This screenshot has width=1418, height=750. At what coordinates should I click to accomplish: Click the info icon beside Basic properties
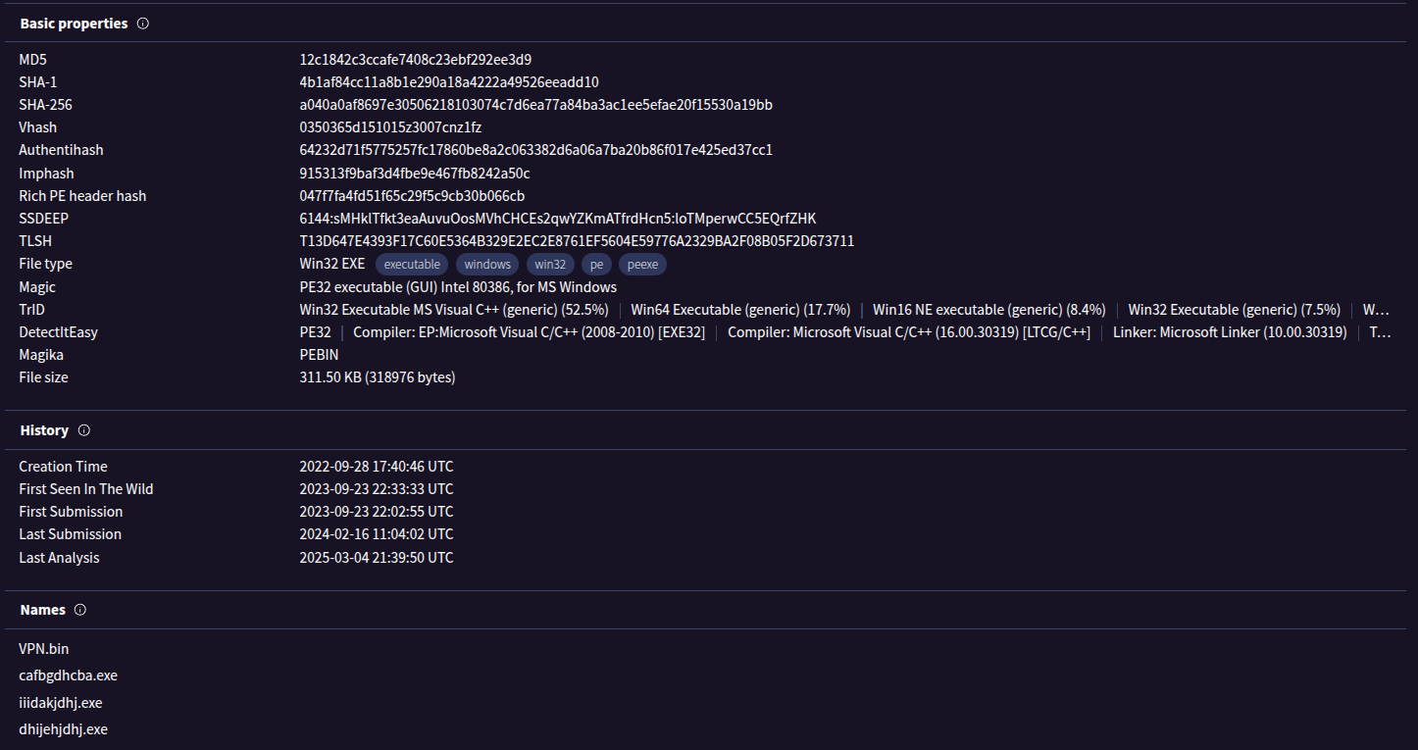(x=142, y=24)
